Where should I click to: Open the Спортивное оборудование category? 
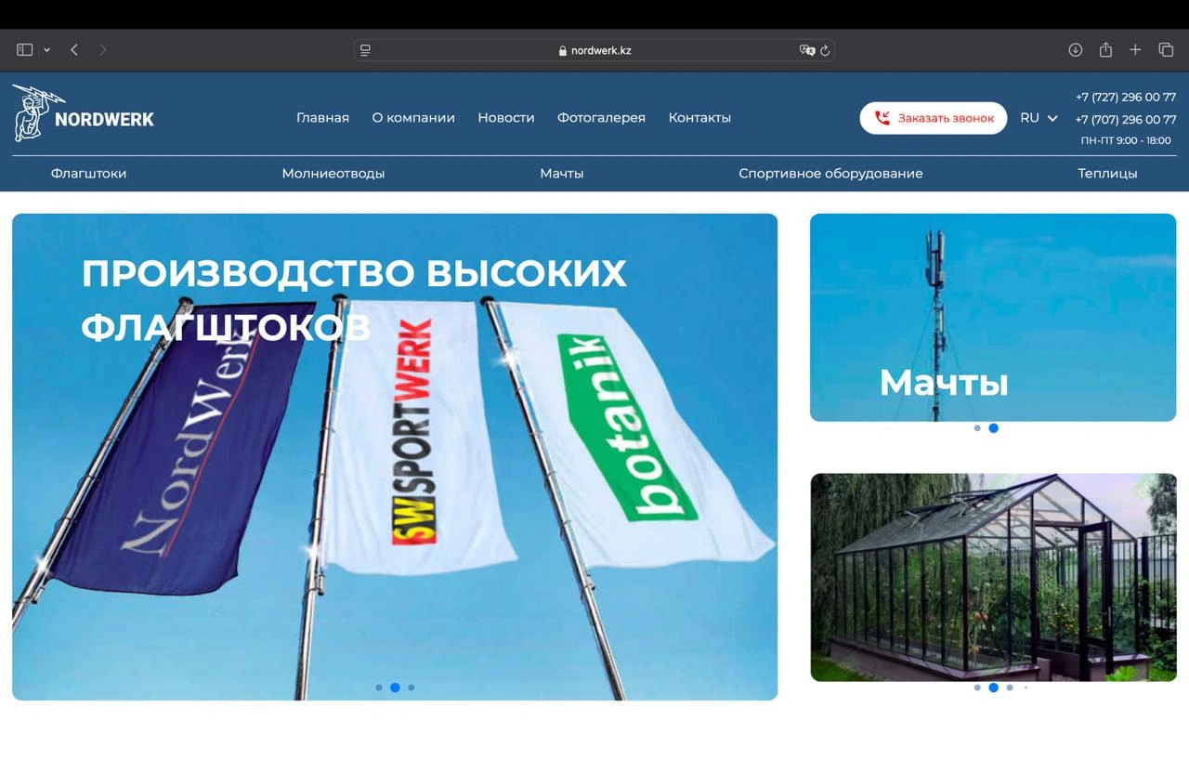[830, 174]
